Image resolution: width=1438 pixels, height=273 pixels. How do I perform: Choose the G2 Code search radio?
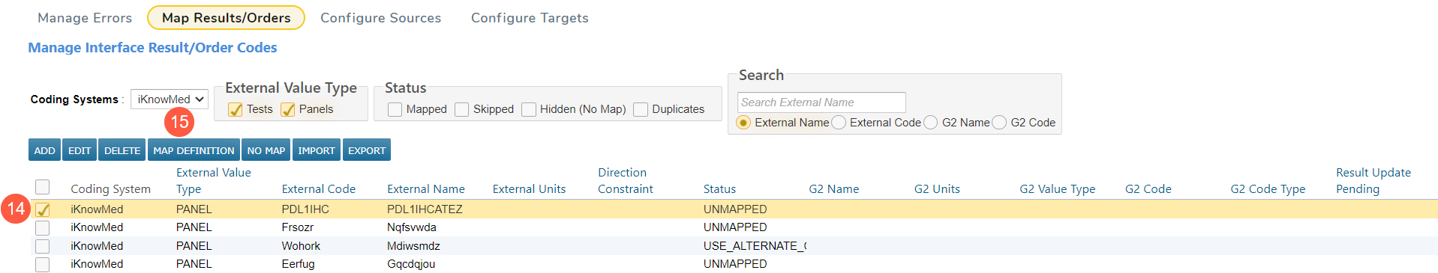coord(999,123)
